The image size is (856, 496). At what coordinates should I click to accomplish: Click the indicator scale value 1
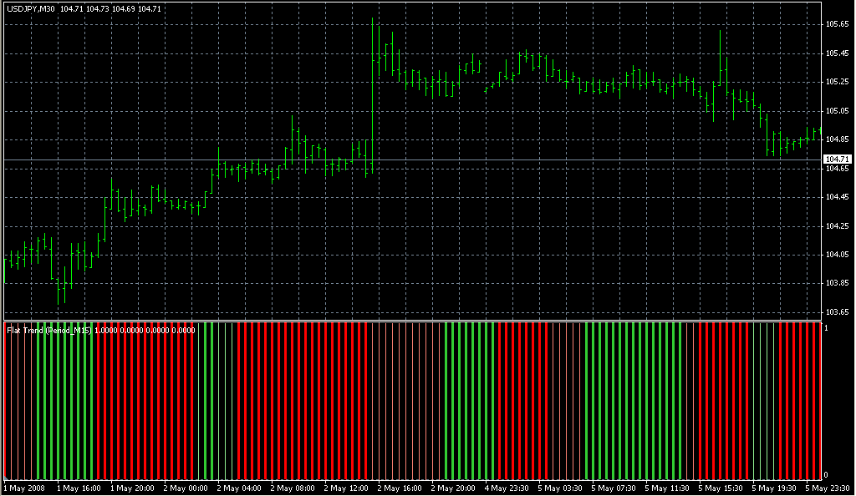tap(827, 328)
